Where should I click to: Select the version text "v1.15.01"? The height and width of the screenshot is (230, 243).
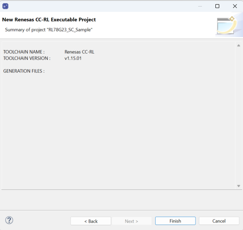click(73, 58)
